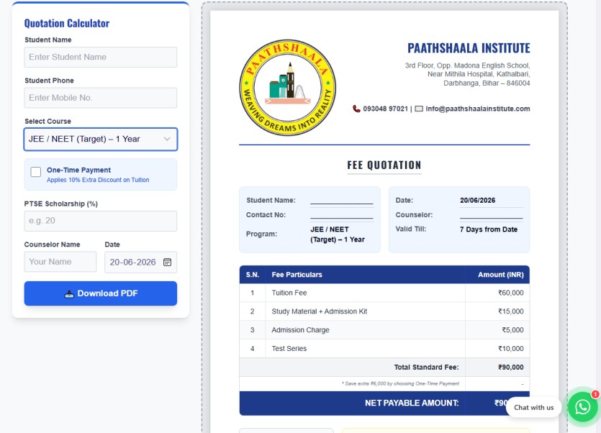The height and width of the screenshot is (433, 601).
Task: Click the Test Series row label
Action: tap(289, 349)
